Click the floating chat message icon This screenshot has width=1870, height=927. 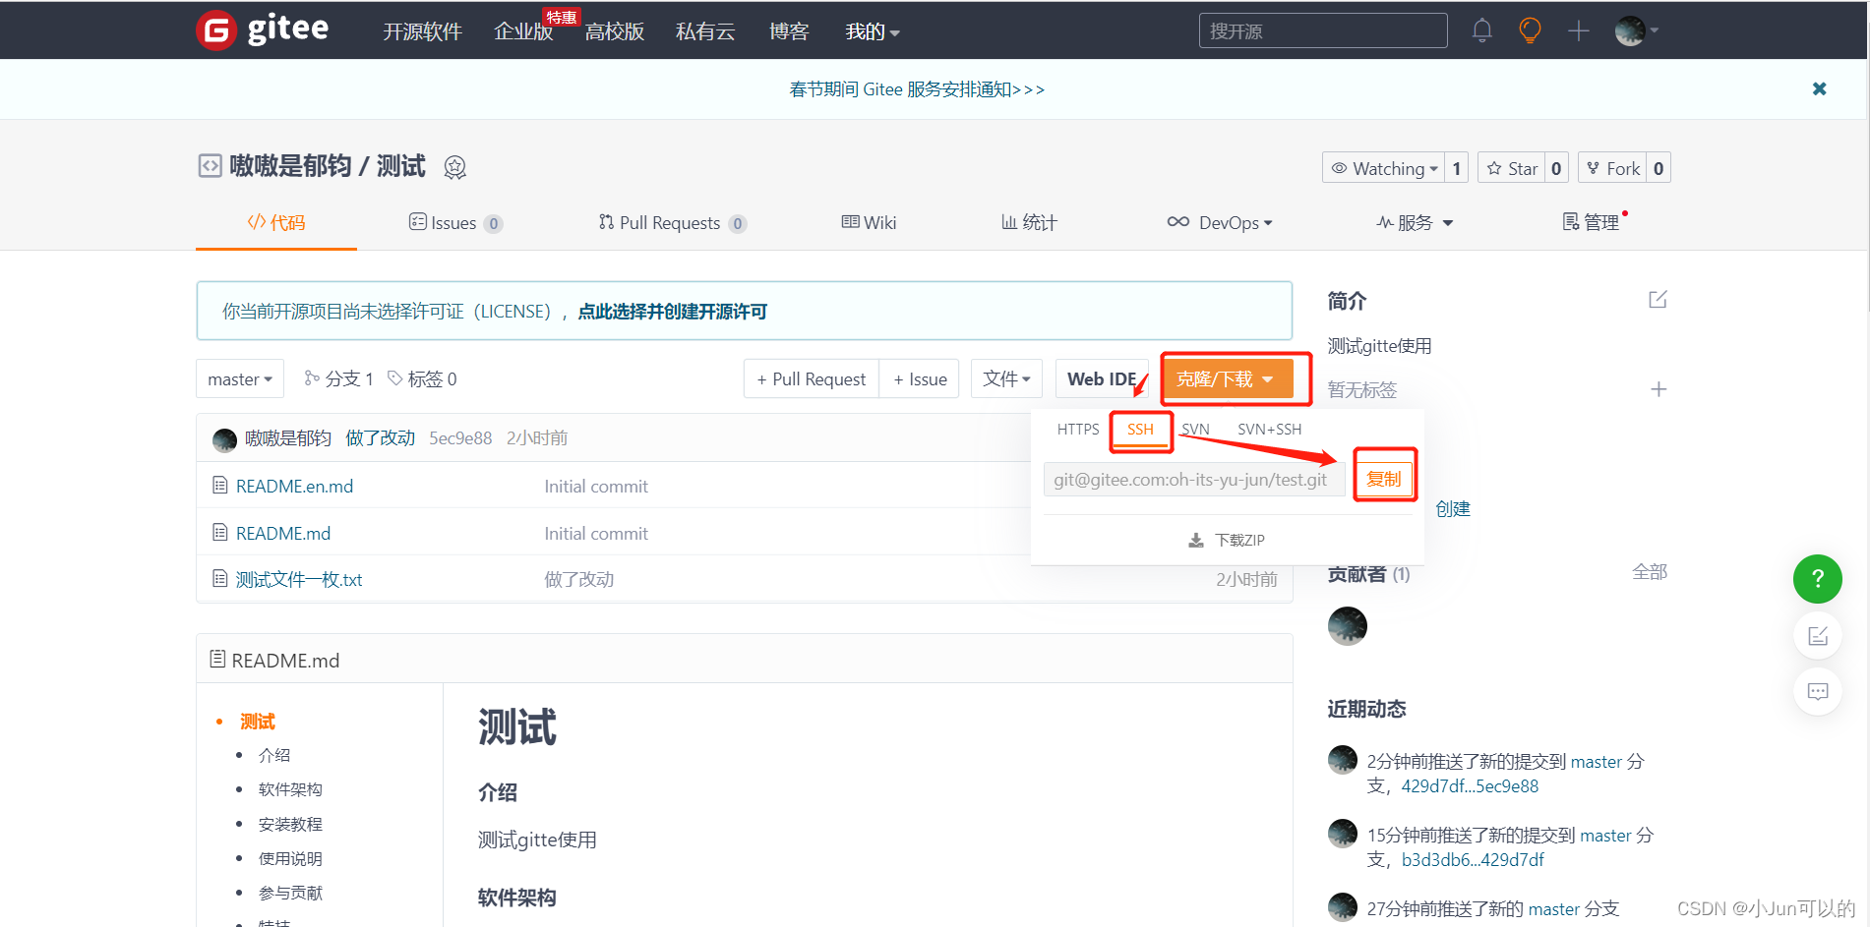point(1817,691)
